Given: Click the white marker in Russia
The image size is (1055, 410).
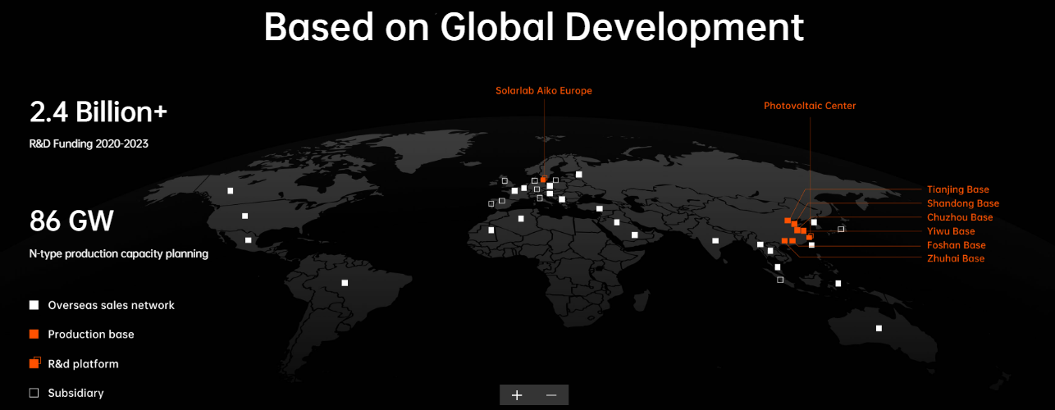Looking at the screenshot, I should [579, 174].
